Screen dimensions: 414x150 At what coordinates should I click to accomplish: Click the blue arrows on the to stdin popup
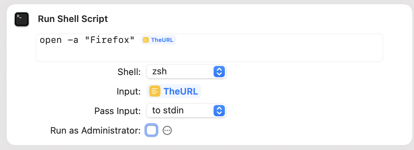pos(219,111)
